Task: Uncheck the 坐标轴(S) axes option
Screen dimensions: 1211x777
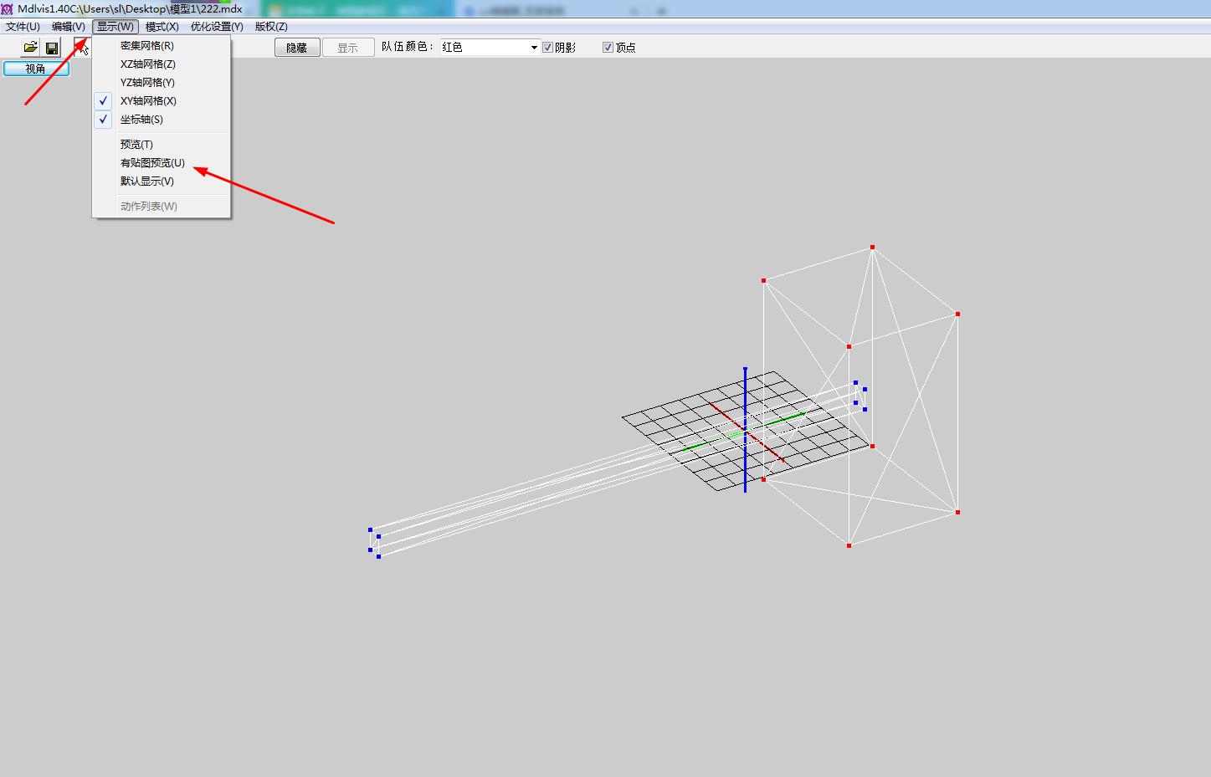Action: [141, 120]
